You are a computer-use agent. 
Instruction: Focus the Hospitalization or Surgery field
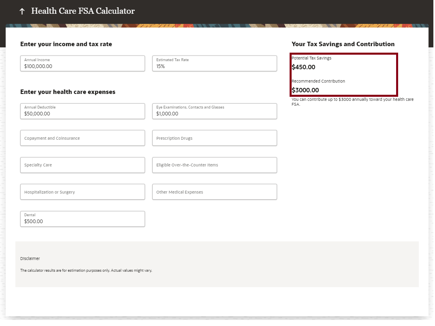82,192
